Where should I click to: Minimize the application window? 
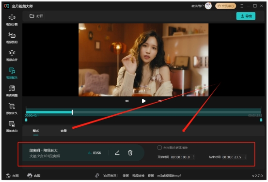(248, 6)
